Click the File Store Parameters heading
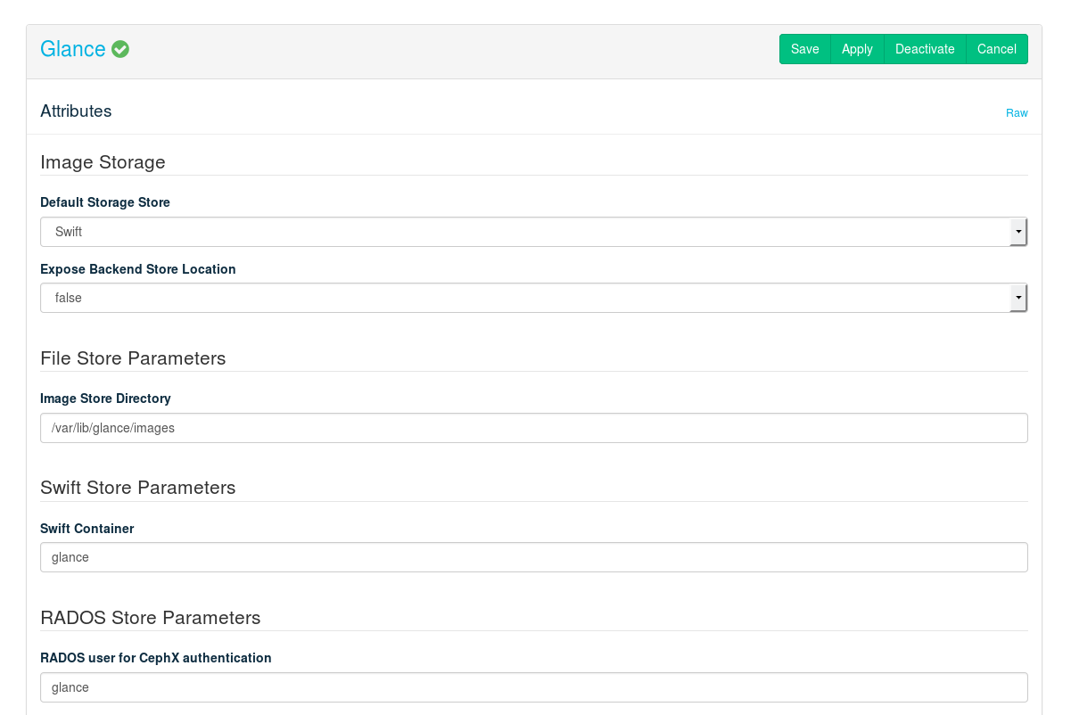Screen dimensions: 1071x715 [x=133, y=358]
